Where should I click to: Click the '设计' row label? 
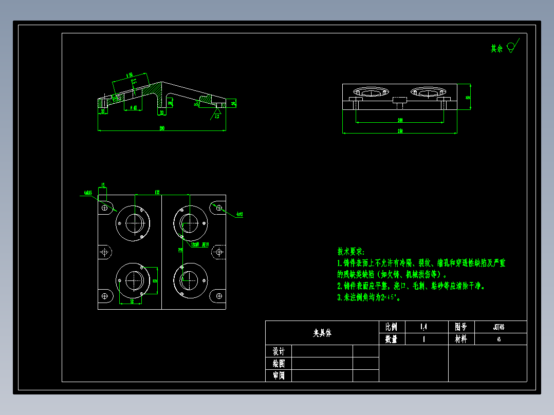coord(279,351)
